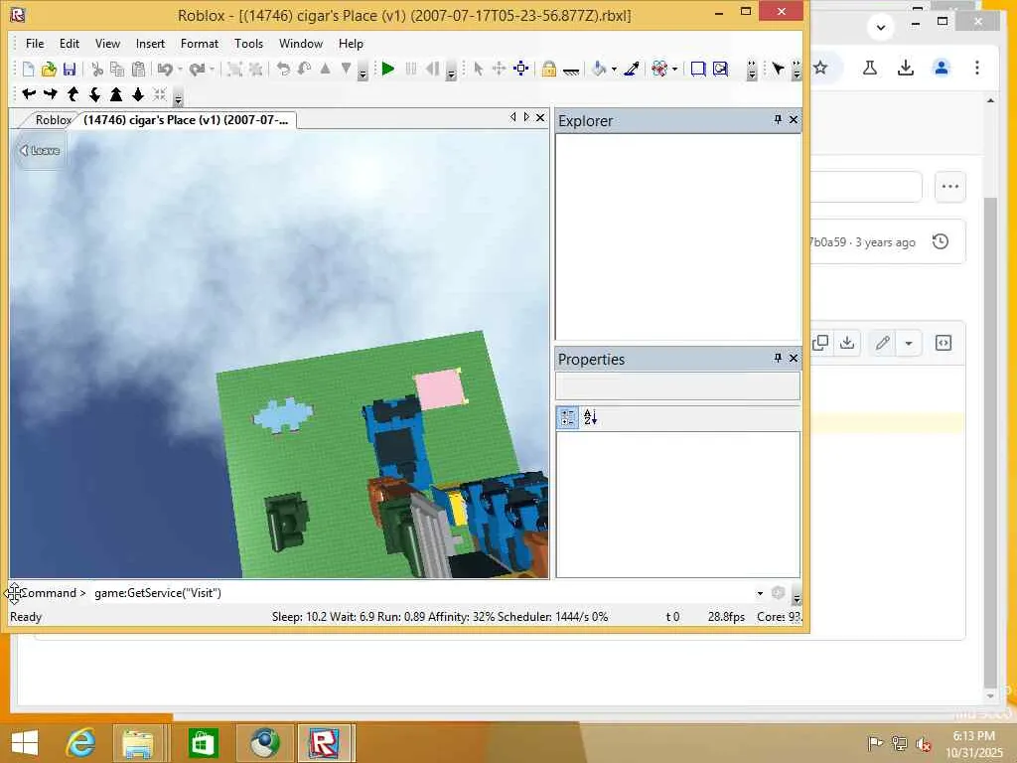Image resolution: width=1017 pixels, height=763 pixels.
Task: Open the Redo history dropdown arrow
Action: [212, 69]
